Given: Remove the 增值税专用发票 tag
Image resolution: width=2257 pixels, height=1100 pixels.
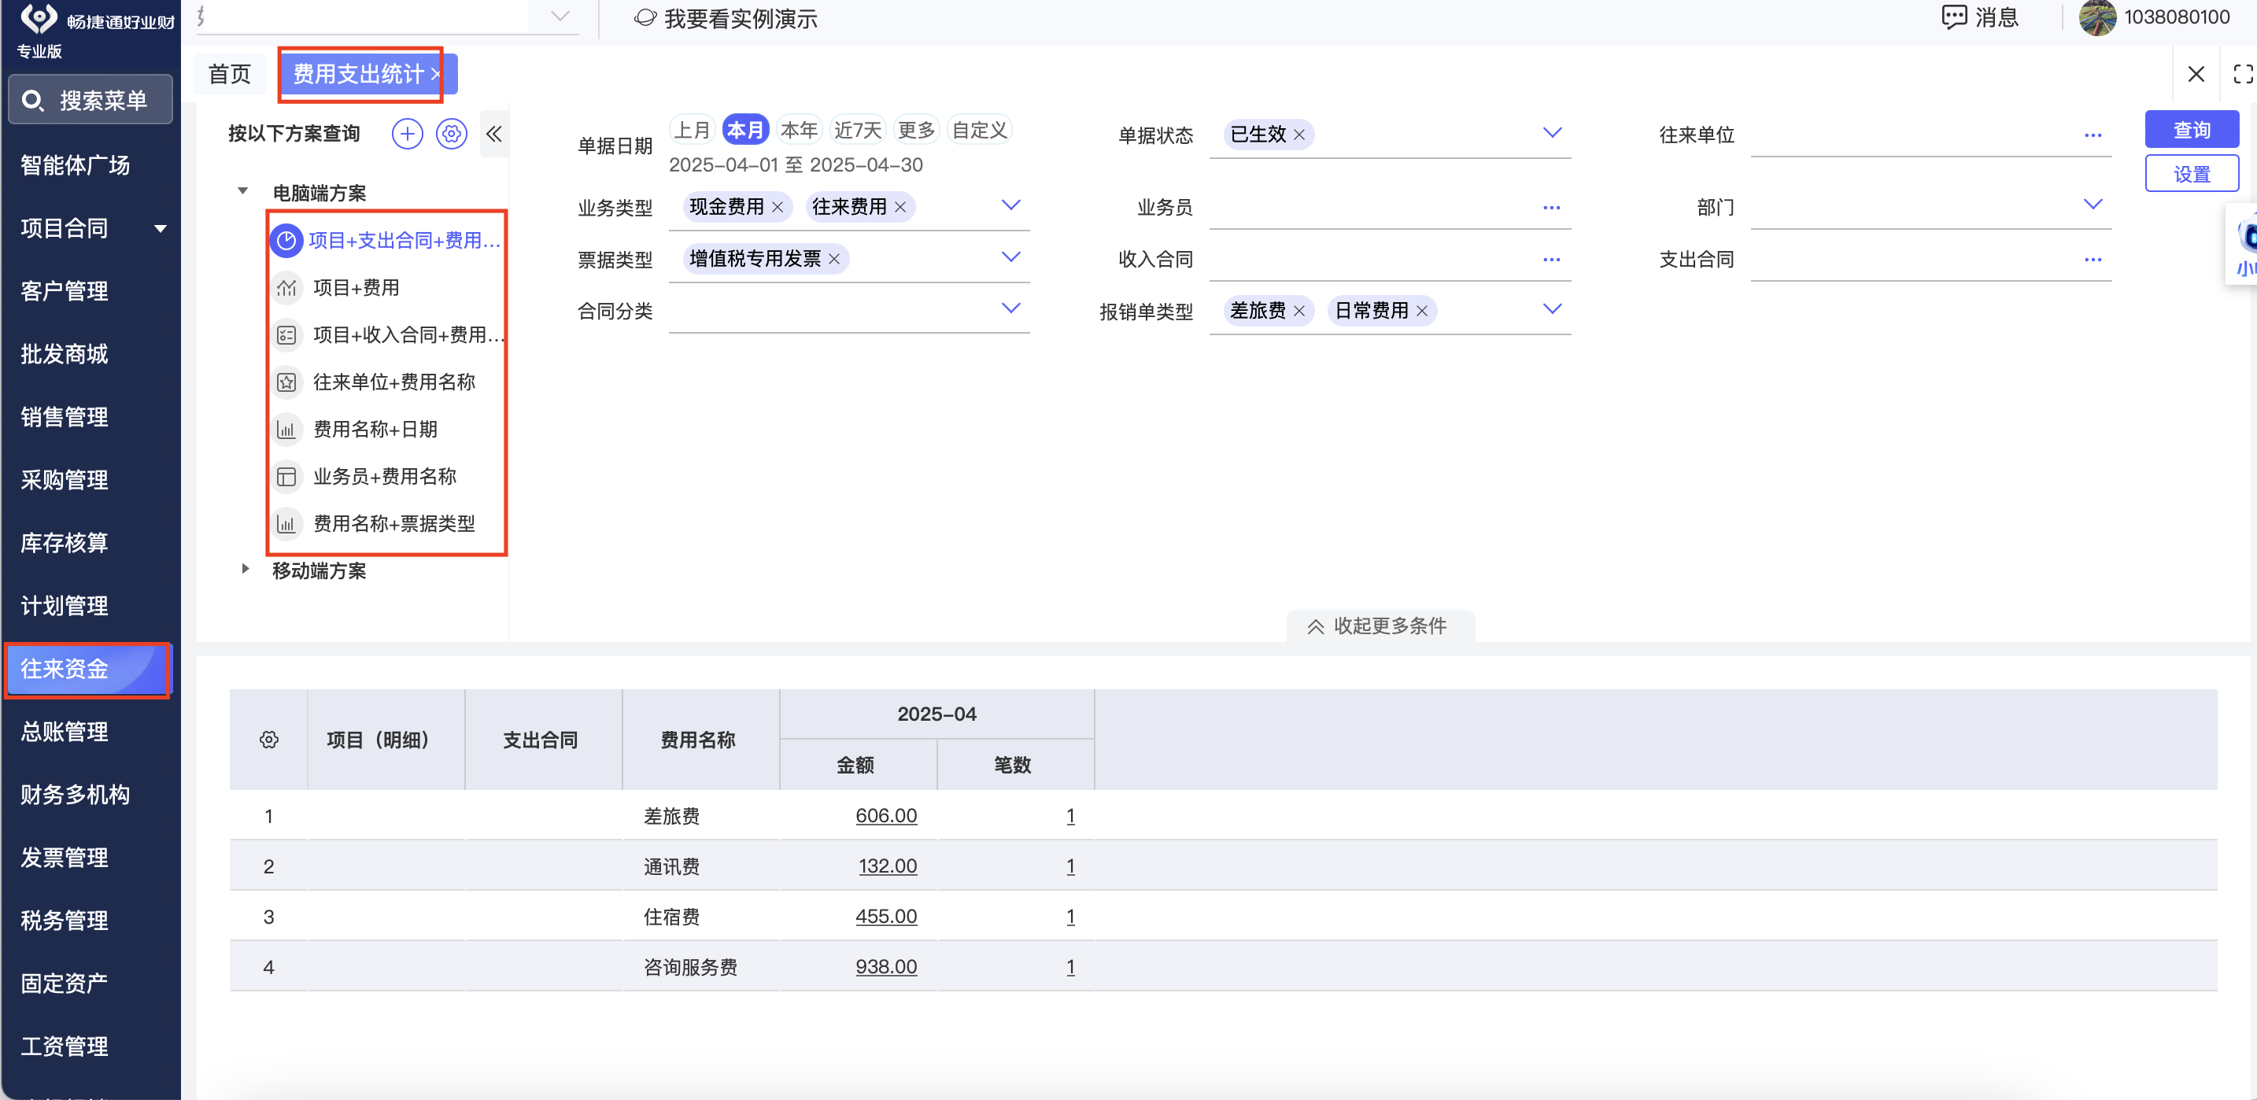Looking at the screenshot, I should click(834, 259).
